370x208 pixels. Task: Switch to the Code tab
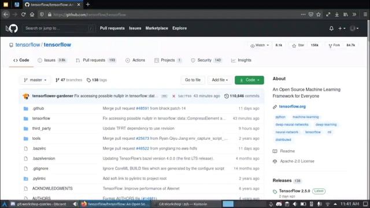21,60
